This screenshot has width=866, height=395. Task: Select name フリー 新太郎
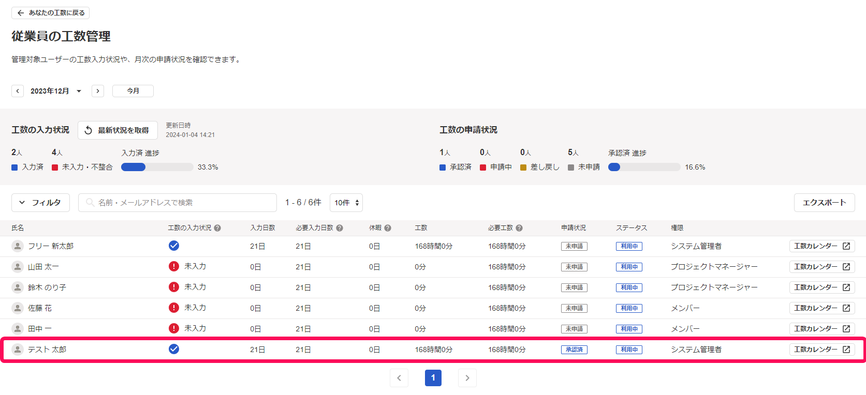51,246
